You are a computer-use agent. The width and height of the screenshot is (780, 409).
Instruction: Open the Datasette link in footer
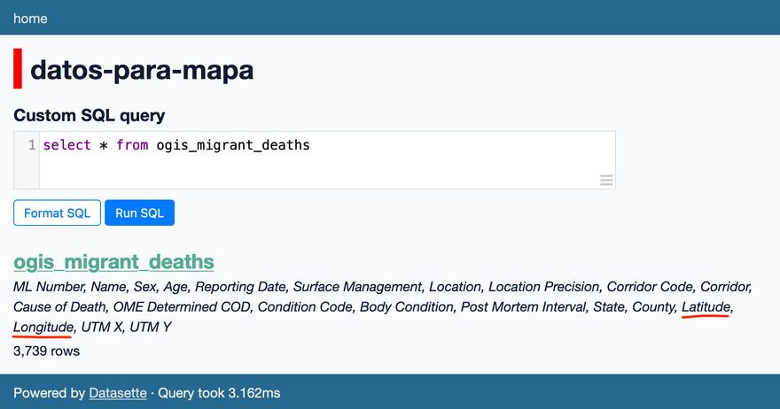pos(118,393)
